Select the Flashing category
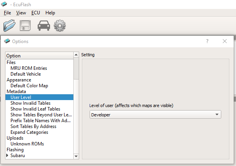The image size is (236, 166). pyautogui.click(x=15, y=150)
